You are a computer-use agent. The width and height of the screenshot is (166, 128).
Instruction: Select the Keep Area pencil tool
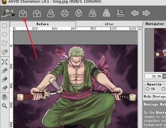click(5, 71)
